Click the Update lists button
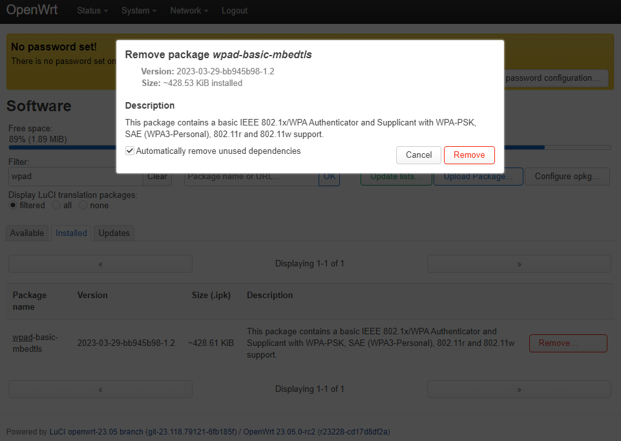 click(x=395, y=176)
